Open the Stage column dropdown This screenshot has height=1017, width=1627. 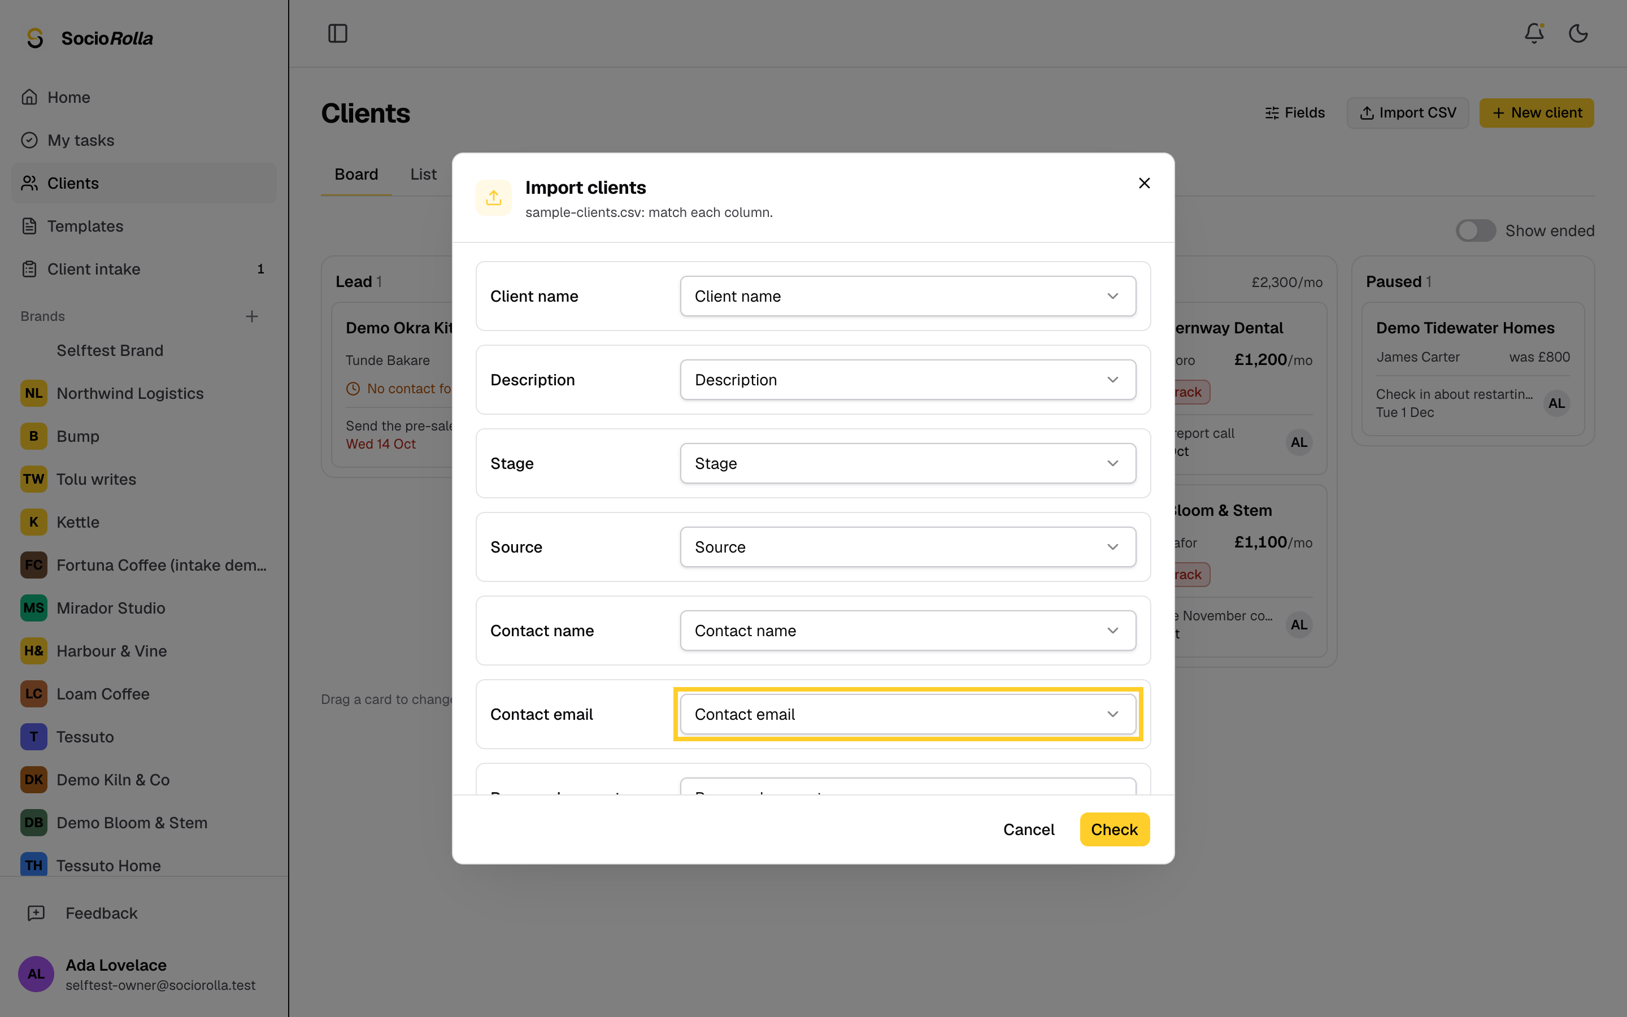click(x=908, y=463)
